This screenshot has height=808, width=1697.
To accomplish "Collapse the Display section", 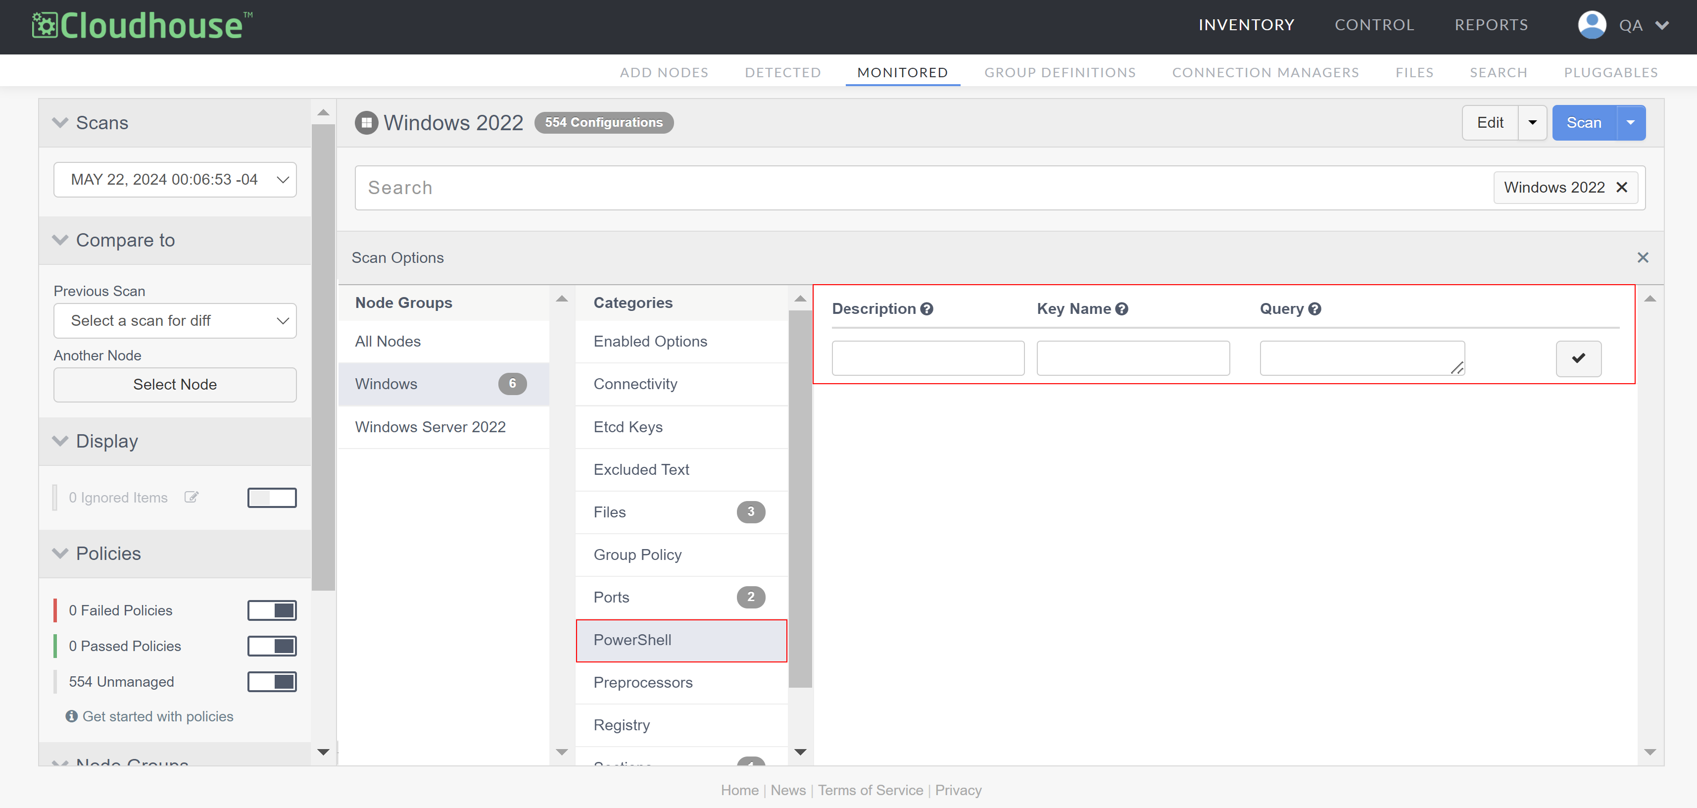I will pyautogui.click(x=60, y=441).
